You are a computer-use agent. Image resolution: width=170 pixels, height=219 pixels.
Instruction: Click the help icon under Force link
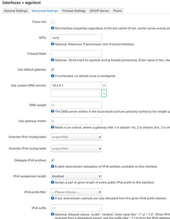[53, 28]
